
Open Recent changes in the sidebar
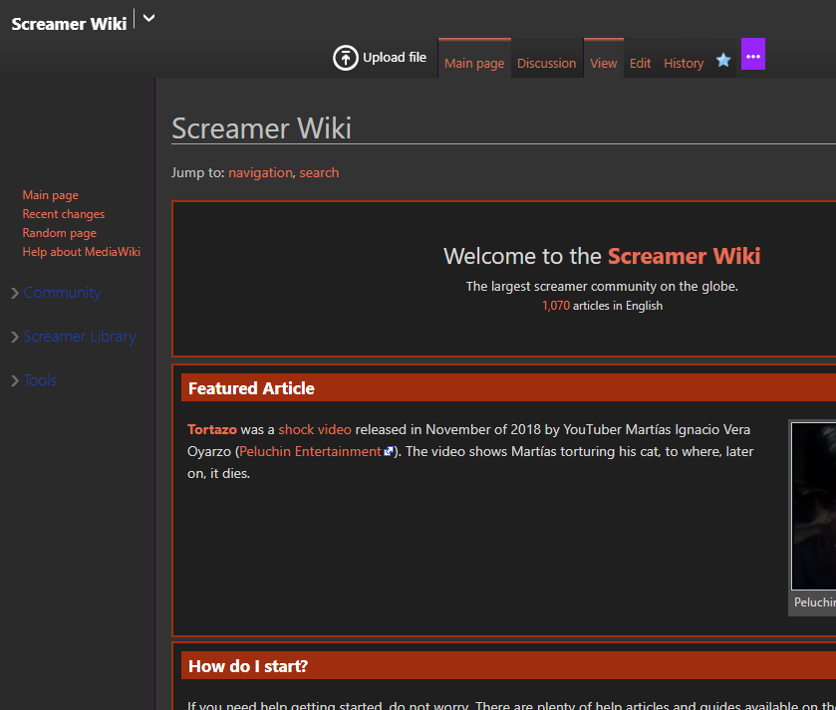point(64,214)
